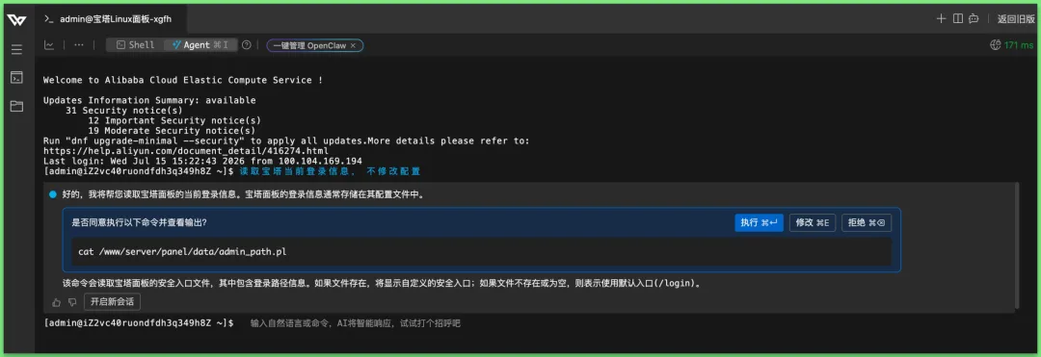The height and width of the screenshot is (357, 1041).
Task: Click the 读取宝塔当前登录信息 prompt text
Action: coord(330,171)
